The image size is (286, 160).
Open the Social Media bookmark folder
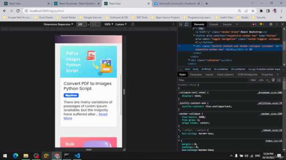pyautogui.click(x=66, y=17)
